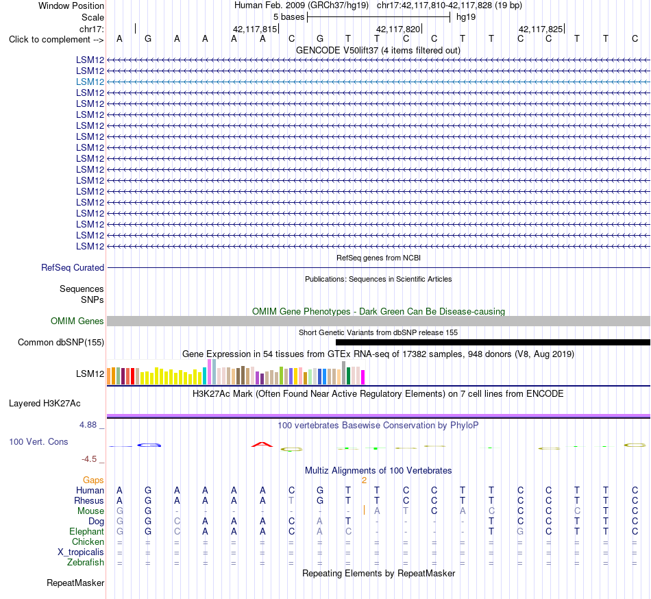Click 'Multiz Alignments of 100 Vertebrates' title
The height and width of the screenshot is (599, 651).
[378, 470]
